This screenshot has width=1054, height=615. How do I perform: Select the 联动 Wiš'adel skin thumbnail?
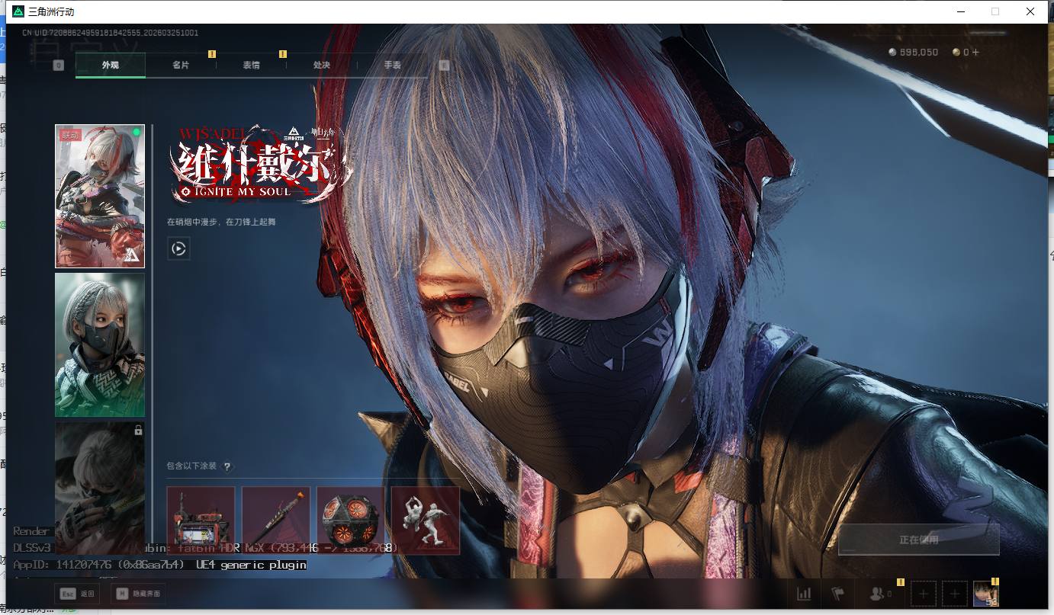[100, 197]
